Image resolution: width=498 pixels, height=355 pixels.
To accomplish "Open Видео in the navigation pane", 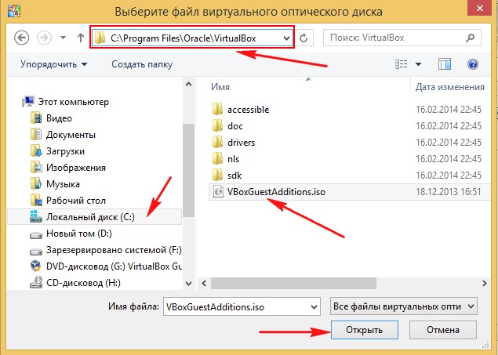I will tap(52, 118).
